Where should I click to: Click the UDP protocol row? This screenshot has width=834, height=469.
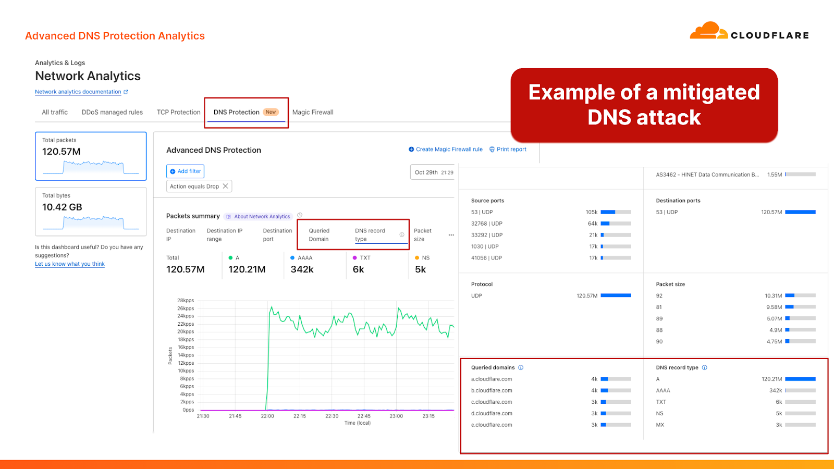click(551, 296)
